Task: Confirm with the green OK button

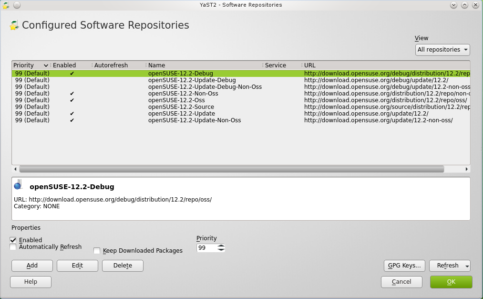Action: point(451,282)
